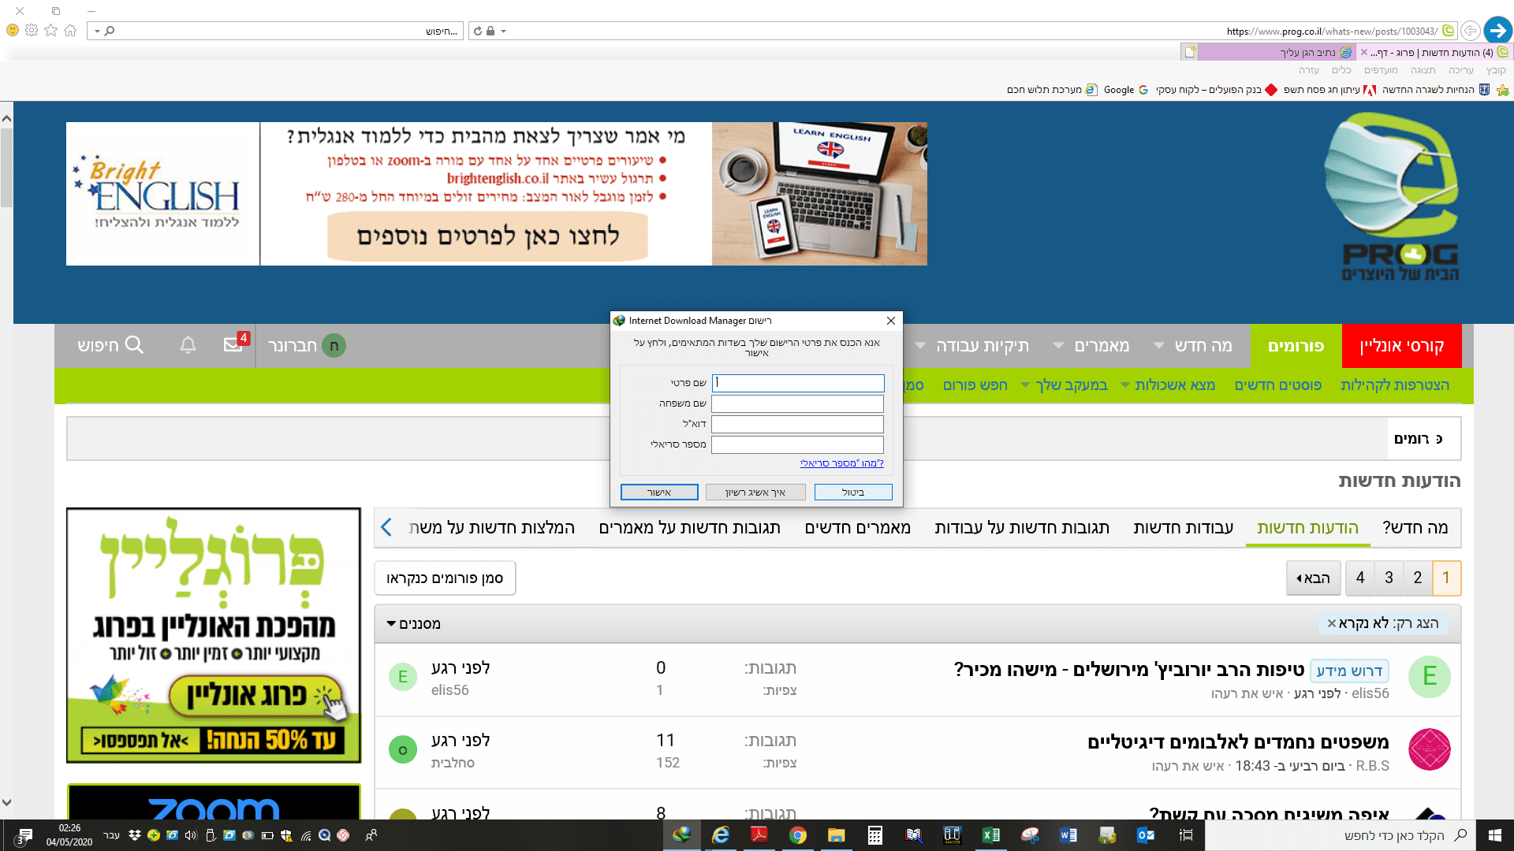The height and width of the screenshot is (851, 1514).
Task: Open the Excel icon in taskbar
Action: click(990, 835)
